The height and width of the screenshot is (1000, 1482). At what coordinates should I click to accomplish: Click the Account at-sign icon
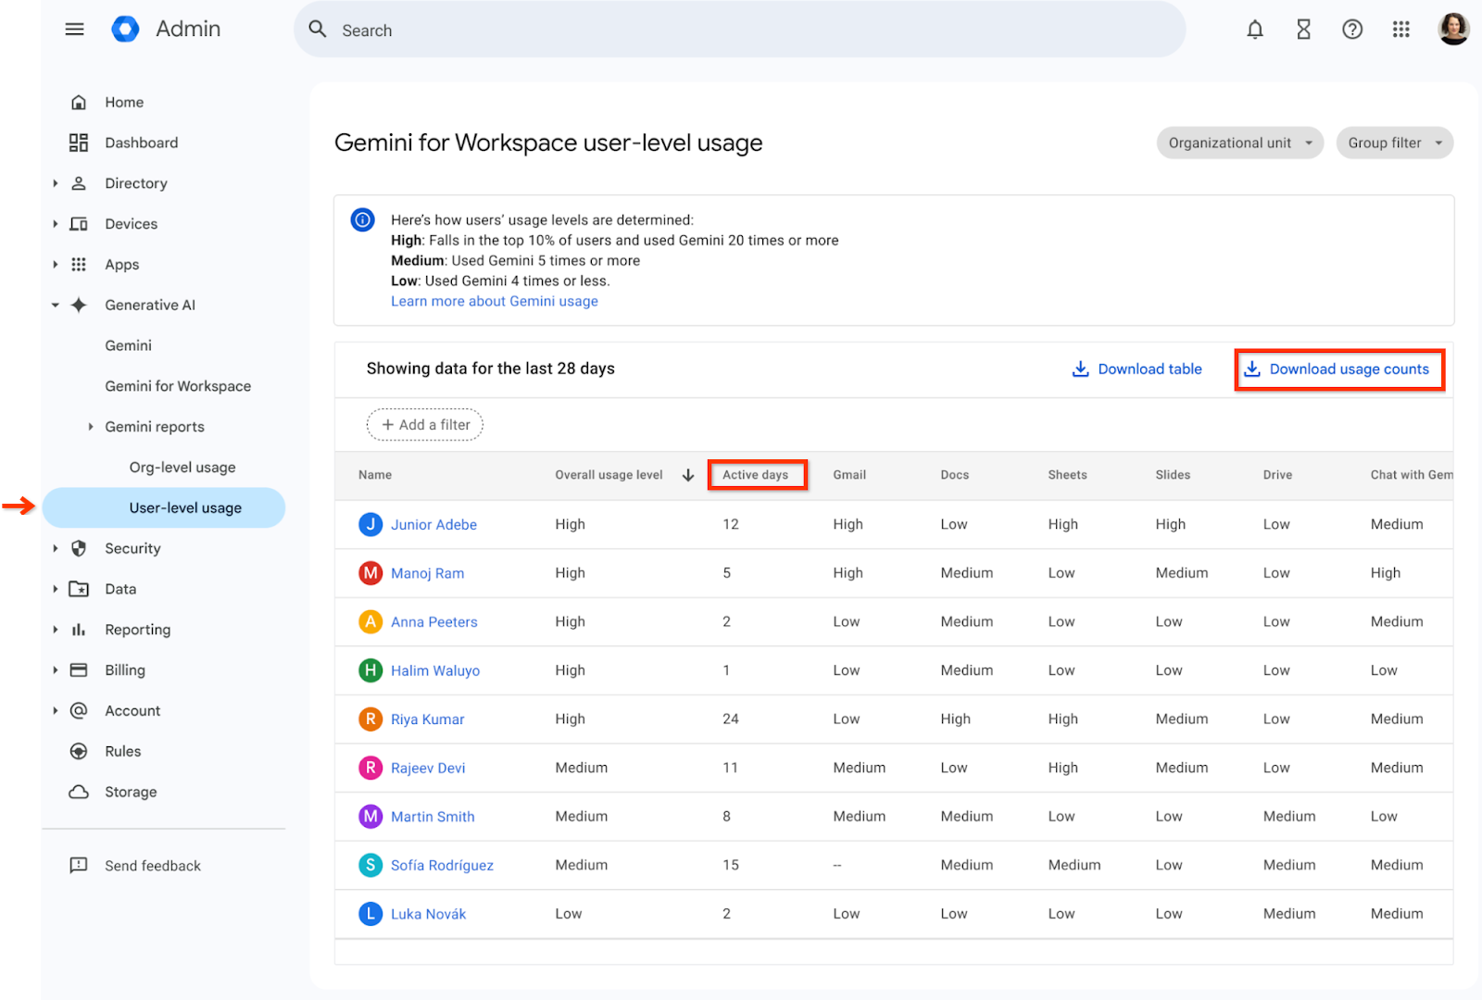[79, 710]
